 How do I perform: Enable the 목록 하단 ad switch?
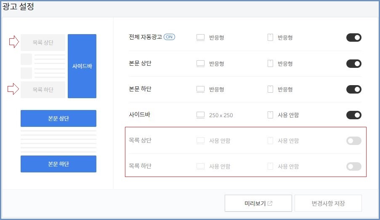tap(353, 166)
